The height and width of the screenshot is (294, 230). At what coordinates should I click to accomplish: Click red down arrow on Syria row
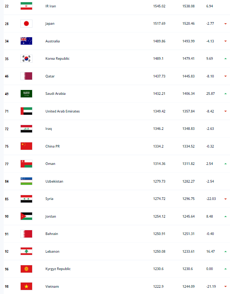[x=226, y=199]
